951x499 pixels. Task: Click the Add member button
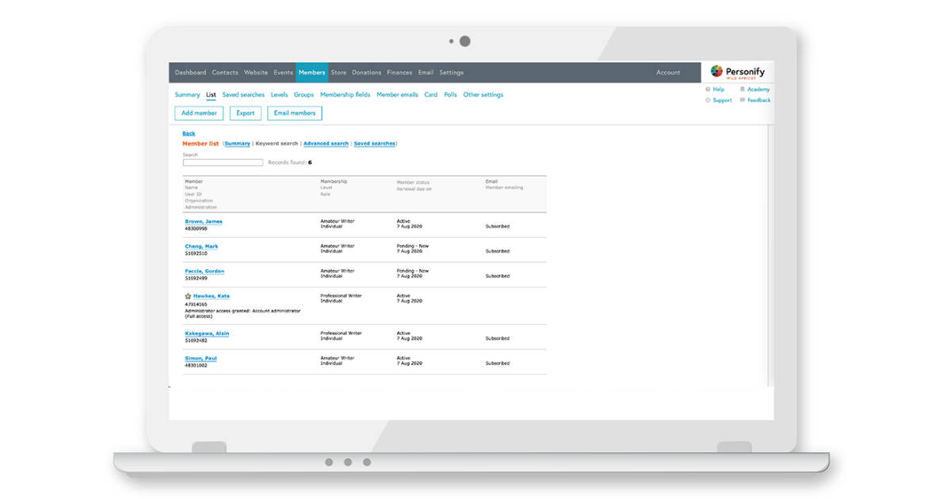point(198,112)
